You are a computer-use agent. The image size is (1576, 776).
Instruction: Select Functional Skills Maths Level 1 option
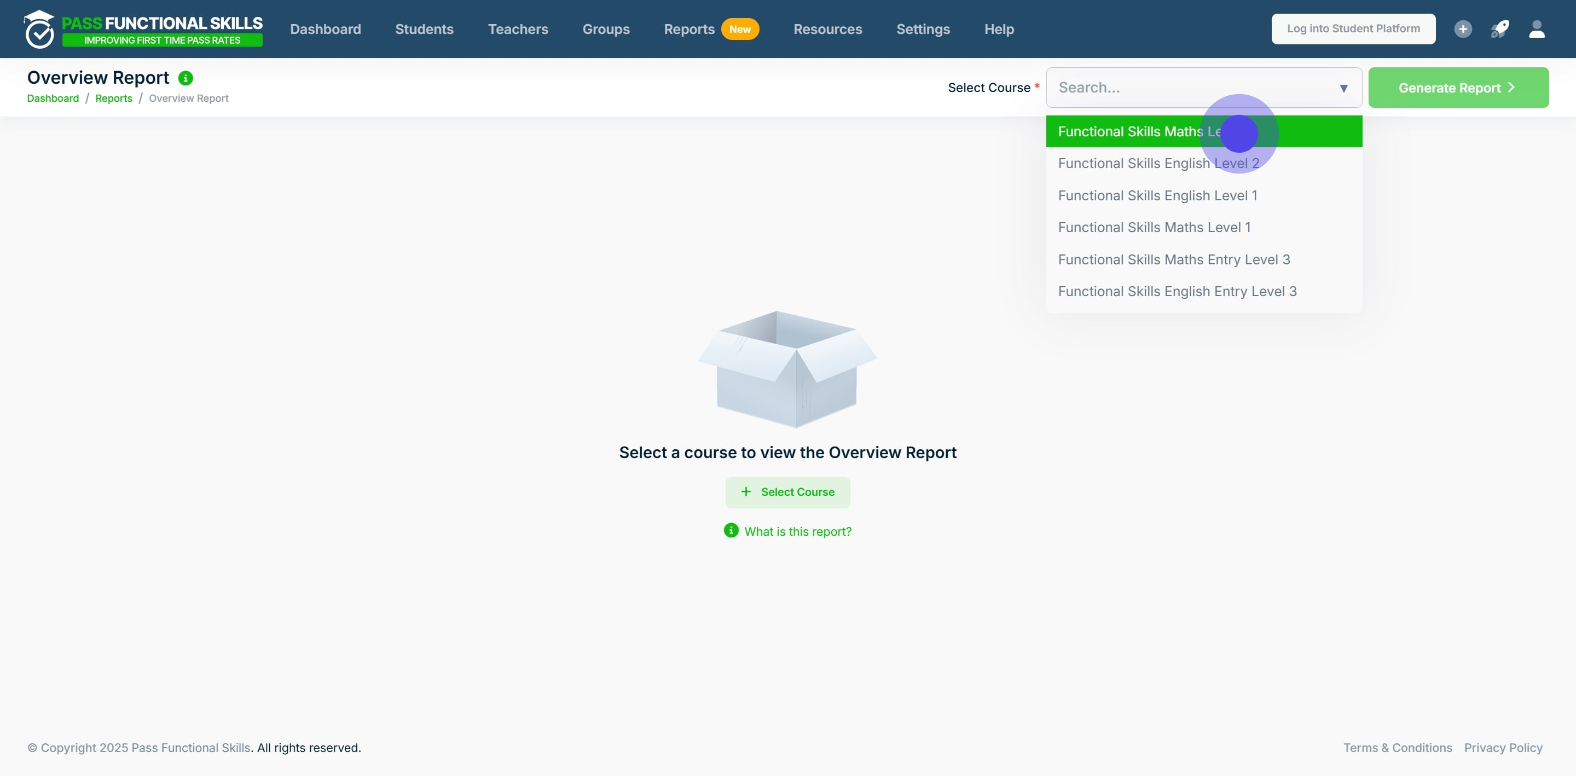1154,228
